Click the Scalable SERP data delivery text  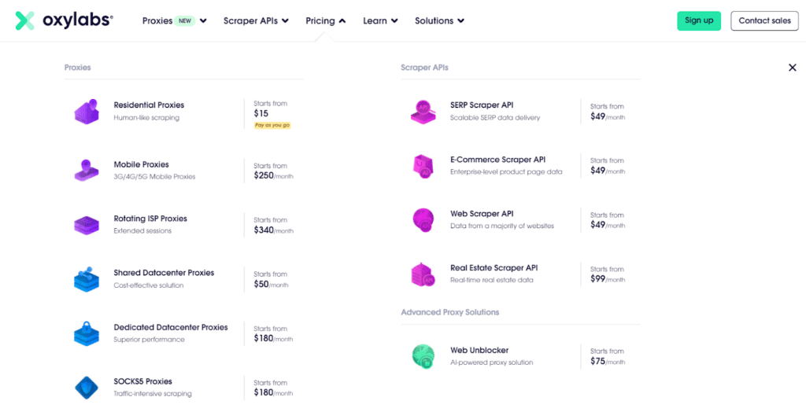click(495, 118)
